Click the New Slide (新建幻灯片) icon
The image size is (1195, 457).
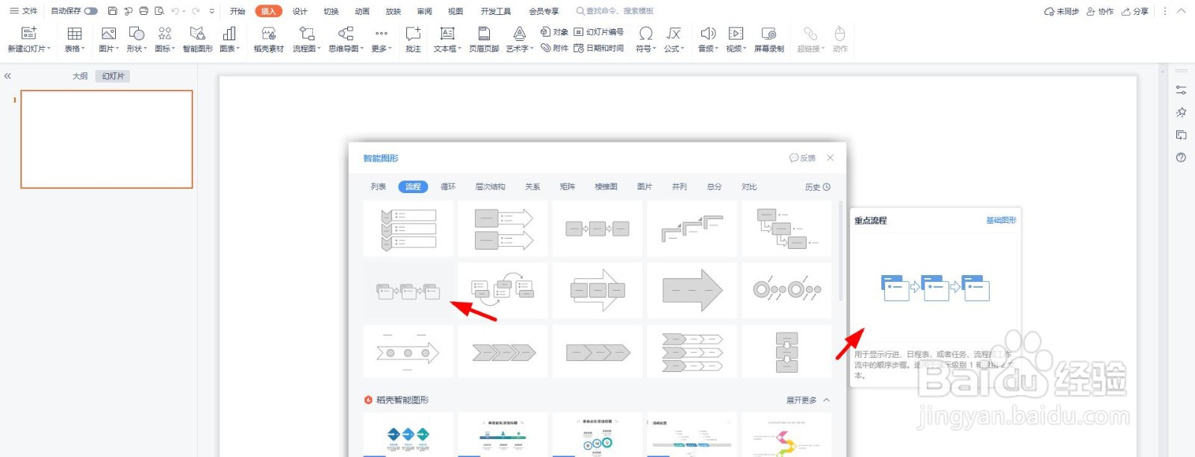(29, 34)
